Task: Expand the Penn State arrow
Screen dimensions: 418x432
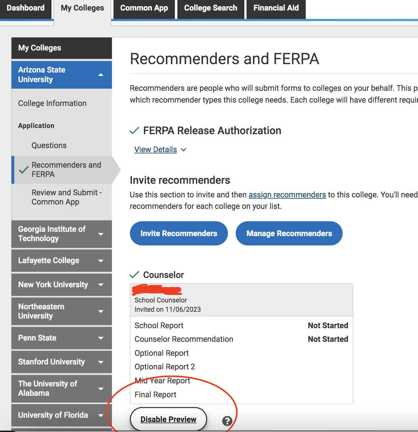Action: click(101, 338)
